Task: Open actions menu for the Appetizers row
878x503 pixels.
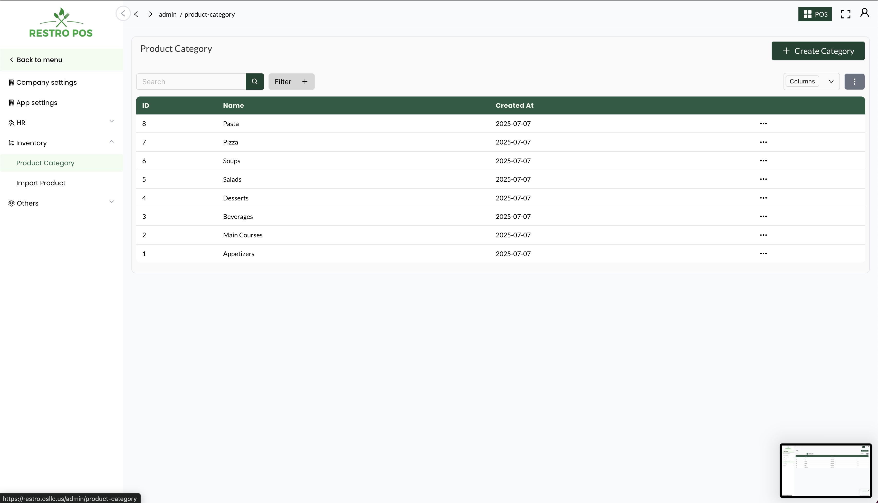Action: tap(763, 254)
